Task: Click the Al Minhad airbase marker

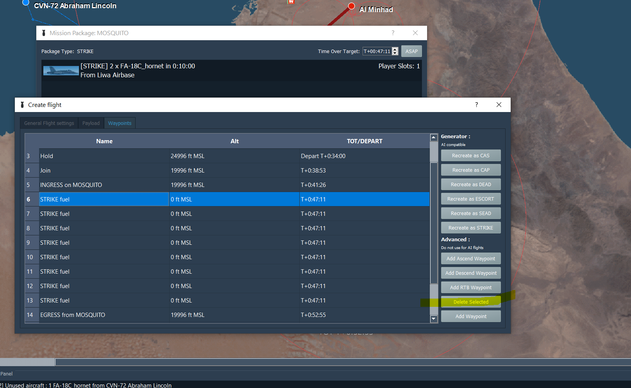Action: point(350,6)
